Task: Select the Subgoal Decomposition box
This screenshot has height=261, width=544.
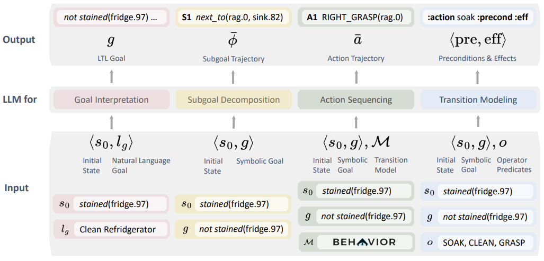Action: (234, 100)
